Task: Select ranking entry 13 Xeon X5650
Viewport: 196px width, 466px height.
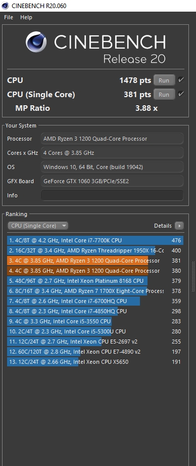Action: pyautogui.click(x=95, y=362)
